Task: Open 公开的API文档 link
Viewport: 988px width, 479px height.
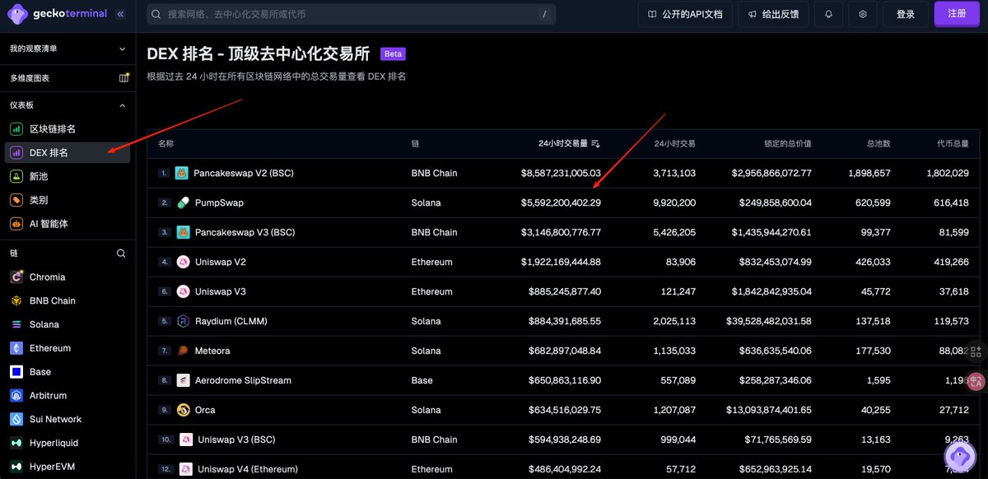Action: click(685, 14)
